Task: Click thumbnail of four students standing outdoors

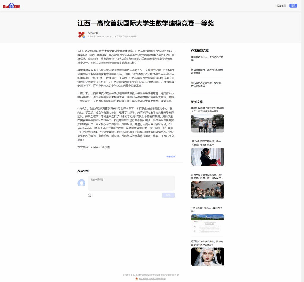Action: [208, 123]
